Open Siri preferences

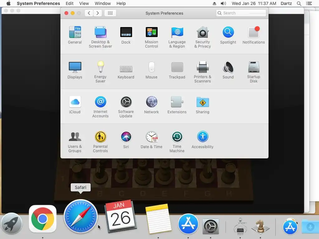(126, 140)
